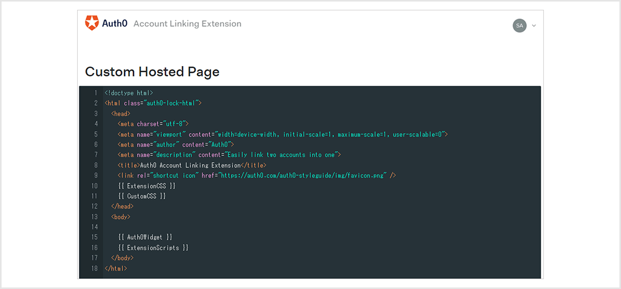Click the Custom Hosted Page heading

[x=152, y=72]
